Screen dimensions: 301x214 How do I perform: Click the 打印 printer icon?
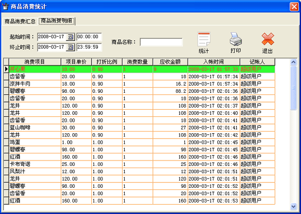pyautogui.click(x=236, y=39)
